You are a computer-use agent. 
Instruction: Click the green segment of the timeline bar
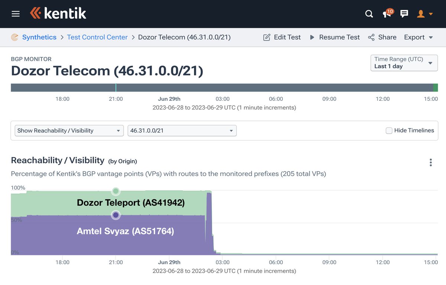436,87
